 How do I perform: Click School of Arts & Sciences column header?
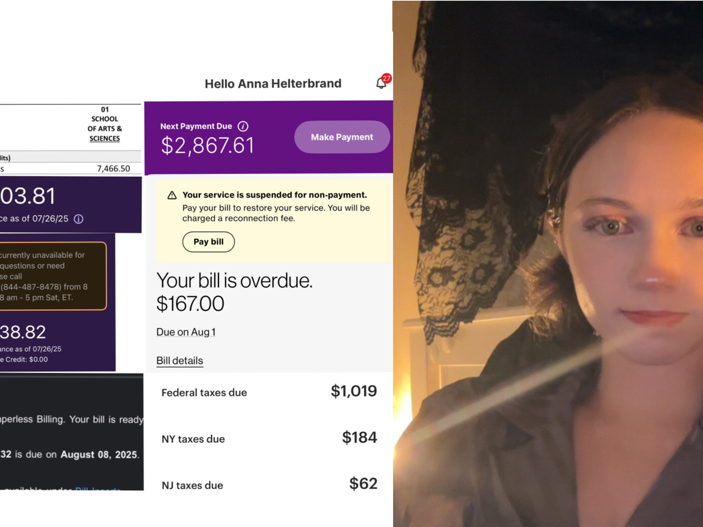(x=105, y=124)
